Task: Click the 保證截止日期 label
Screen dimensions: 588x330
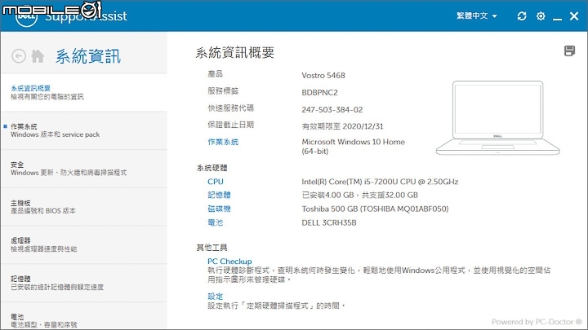Action: click(231, 125)
